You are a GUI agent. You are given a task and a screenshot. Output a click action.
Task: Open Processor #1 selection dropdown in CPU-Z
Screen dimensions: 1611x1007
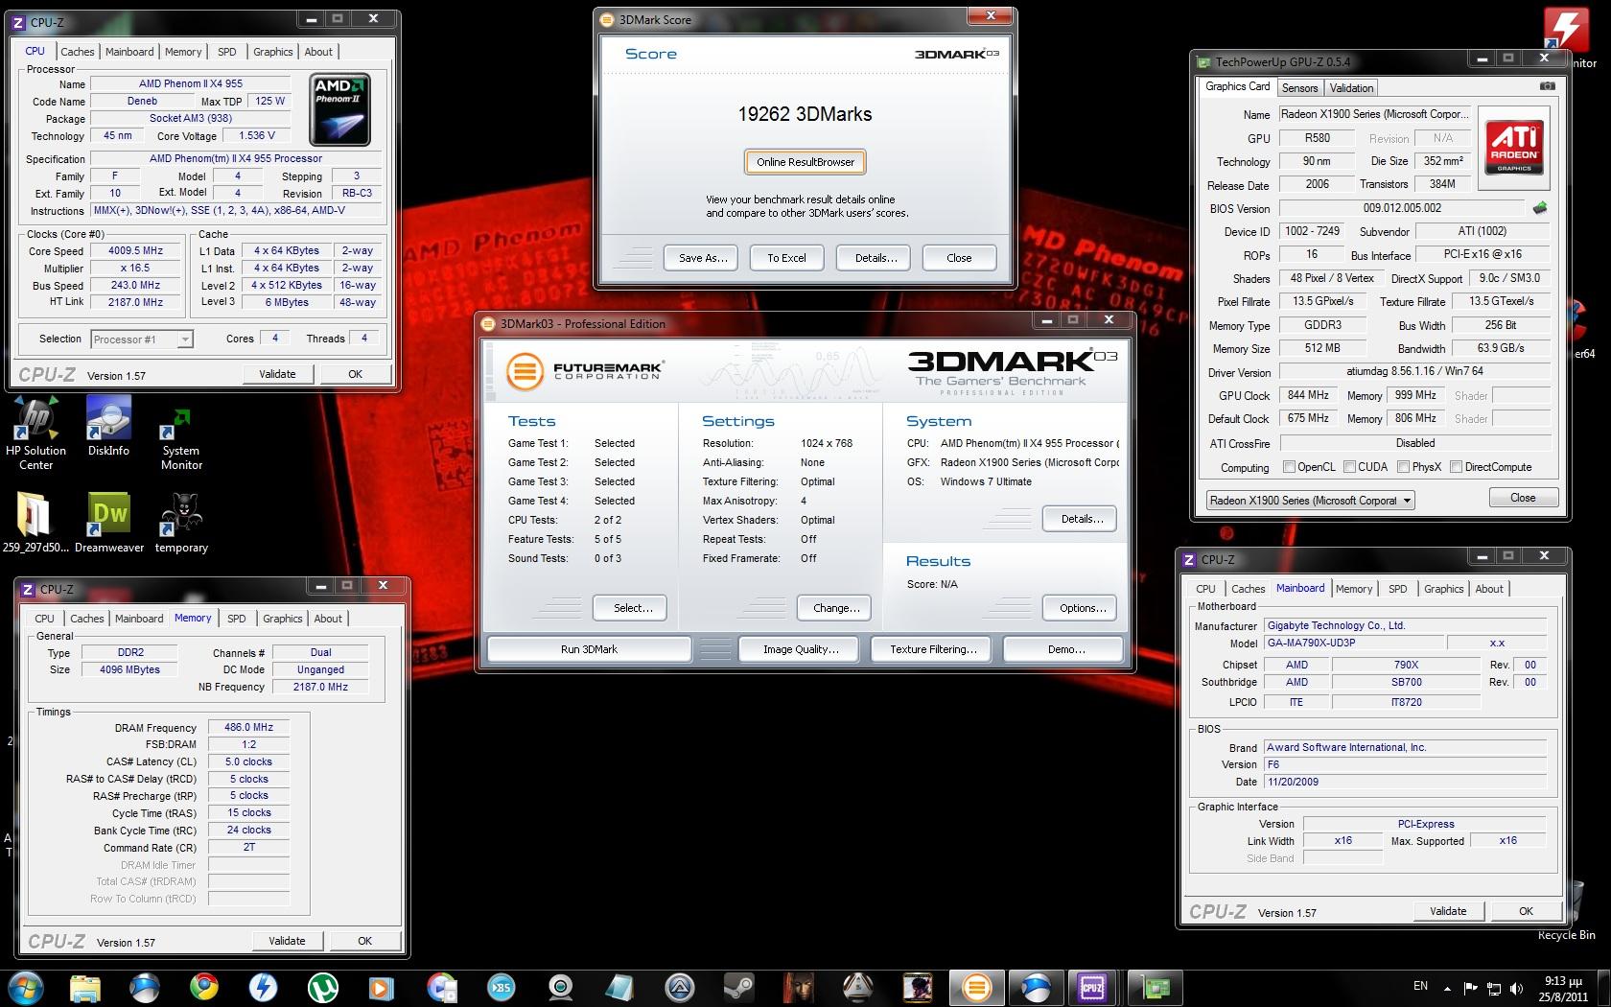(142, 339)
